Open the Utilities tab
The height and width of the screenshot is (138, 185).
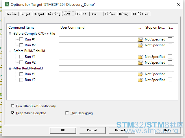coord(141,14)
